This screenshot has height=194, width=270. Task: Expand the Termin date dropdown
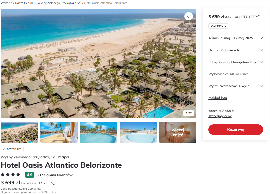click(235, 38)
